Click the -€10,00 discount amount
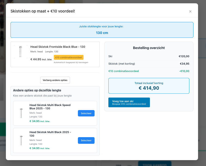The width and height of the screenshot is (206, 166). tap(184, 71)
